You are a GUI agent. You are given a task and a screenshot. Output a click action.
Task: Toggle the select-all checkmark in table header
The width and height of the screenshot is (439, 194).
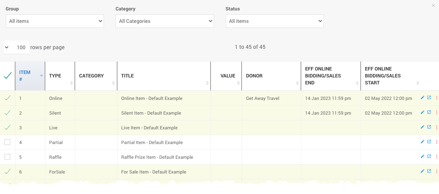pyautogui.click(x=7, y=76)
